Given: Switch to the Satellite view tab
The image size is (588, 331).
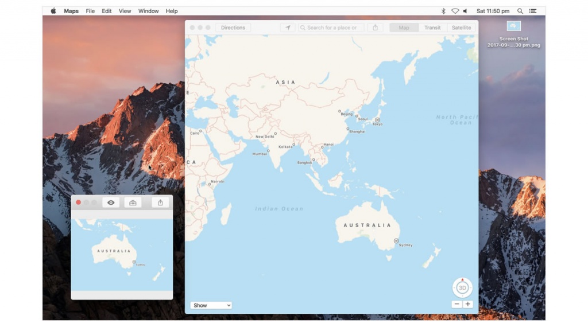Looking at the screenshot, I should 461,28.
